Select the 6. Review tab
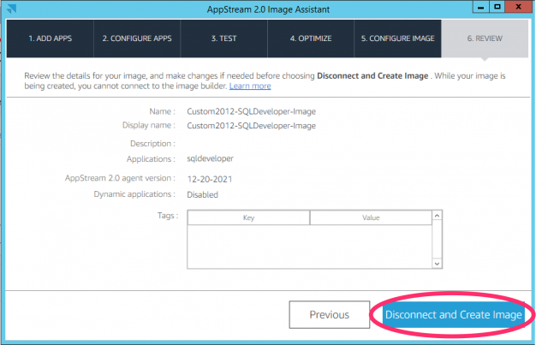This screenshot has width=548, height=345. [485, 39]
